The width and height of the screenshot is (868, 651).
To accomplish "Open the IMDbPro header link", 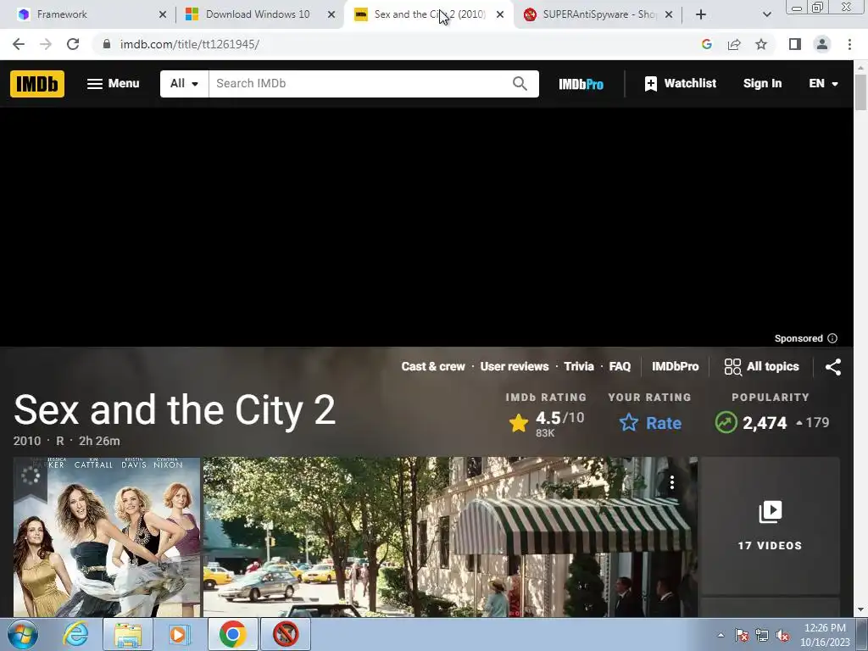I will [x=581, y=84].
